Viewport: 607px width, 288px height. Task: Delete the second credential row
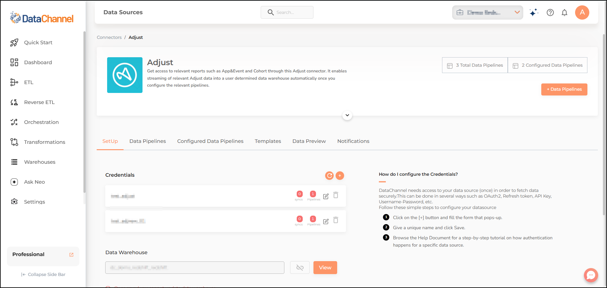click(x=336, y=220)
